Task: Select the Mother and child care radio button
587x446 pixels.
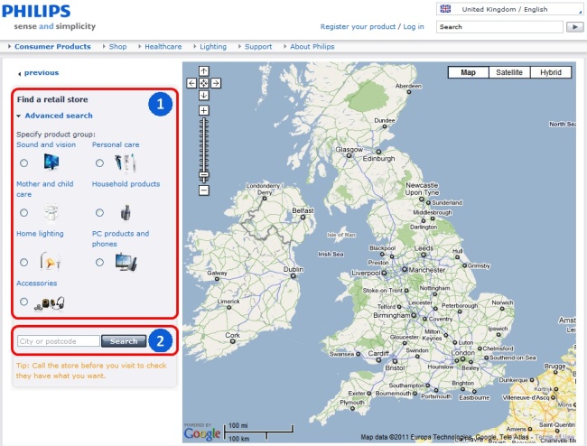Action: tap(24, 212)
